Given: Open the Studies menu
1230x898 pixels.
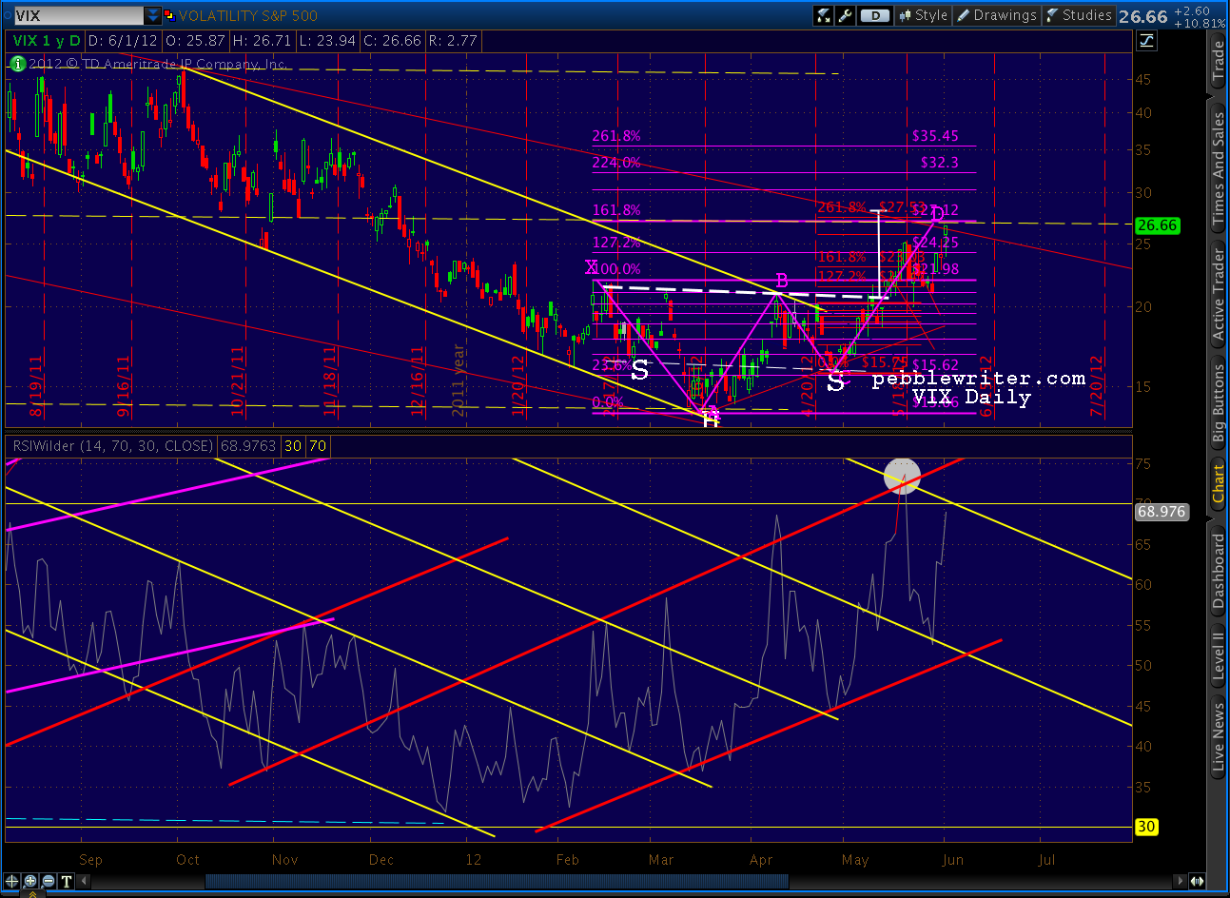Looking at the screenshot, I should tap(1078, 15).
